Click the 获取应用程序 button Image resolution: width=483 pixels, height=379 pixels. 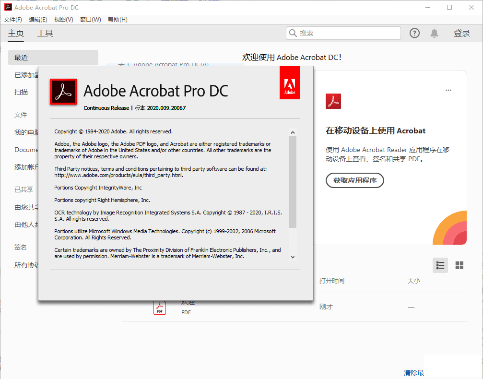pos(355,180)
